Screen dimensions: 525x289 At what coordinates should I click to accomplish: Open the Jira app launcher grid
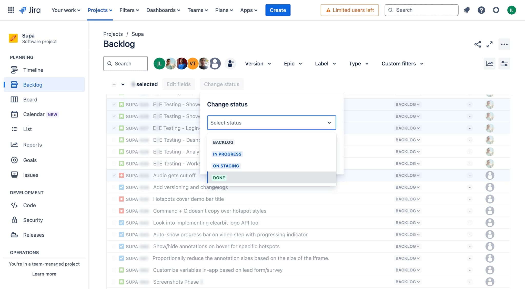click(x=11, y=10)
